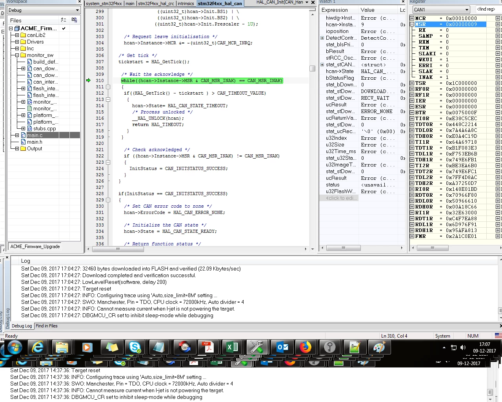
Task: Switch to the intrinsics editor tab
Action: tap(186, 3)
